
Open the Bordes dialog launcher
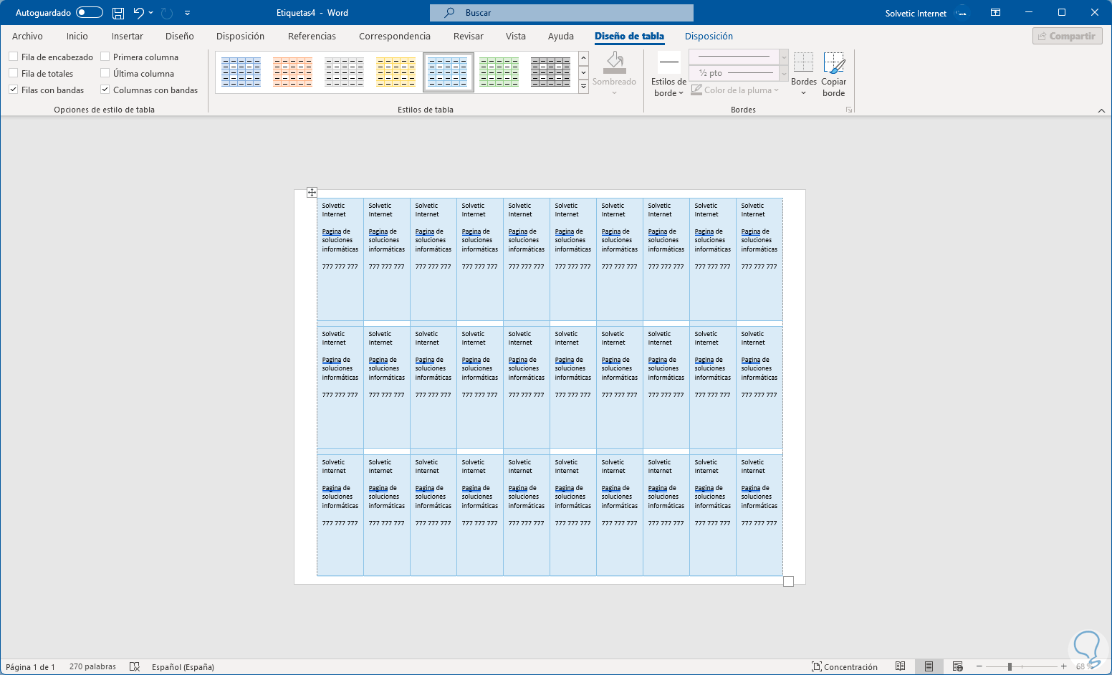(849, 110)
